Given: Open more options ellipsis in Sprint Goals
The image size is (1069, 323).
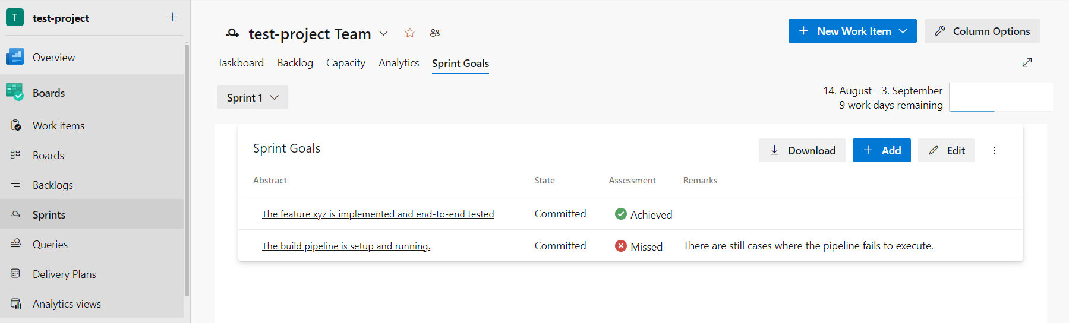Looking at the screenshot, I should tap(994, 150).
